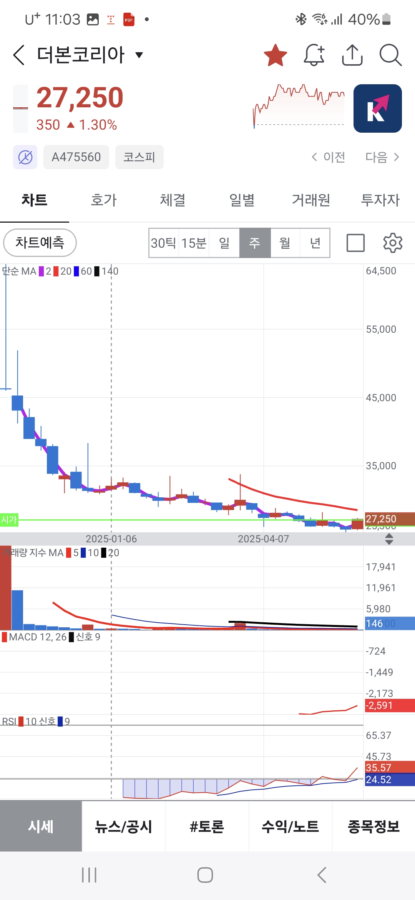Screen dimensions: 415x900
Task: Tap the 24.52 RSI signal value label
Action: click(390, 780)
